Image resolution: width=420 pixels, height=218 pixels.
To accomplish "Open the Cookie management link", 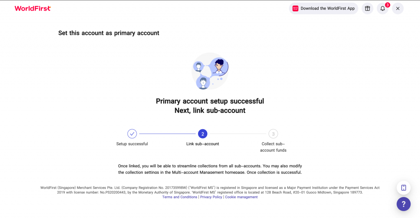I will point(241,197).
